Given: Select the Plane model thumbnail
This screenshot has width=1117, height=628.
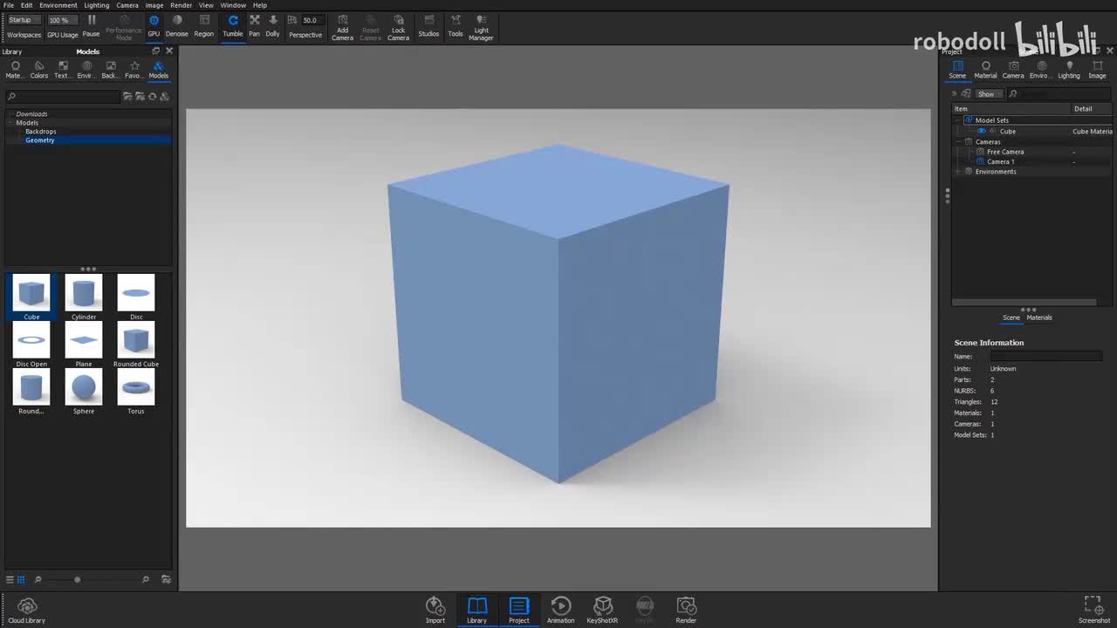Looking at the screenshot, I should (x=84, y=345).
